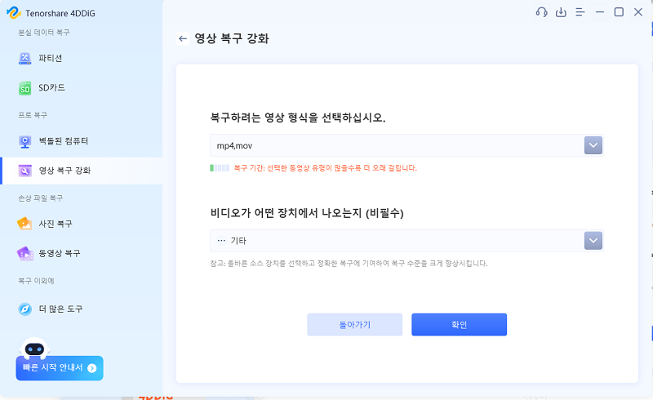Click the Tenorshare 4DDiG logo icon
Image resolution: width=653 pixels, height=400 pixels.
(14, 13)
